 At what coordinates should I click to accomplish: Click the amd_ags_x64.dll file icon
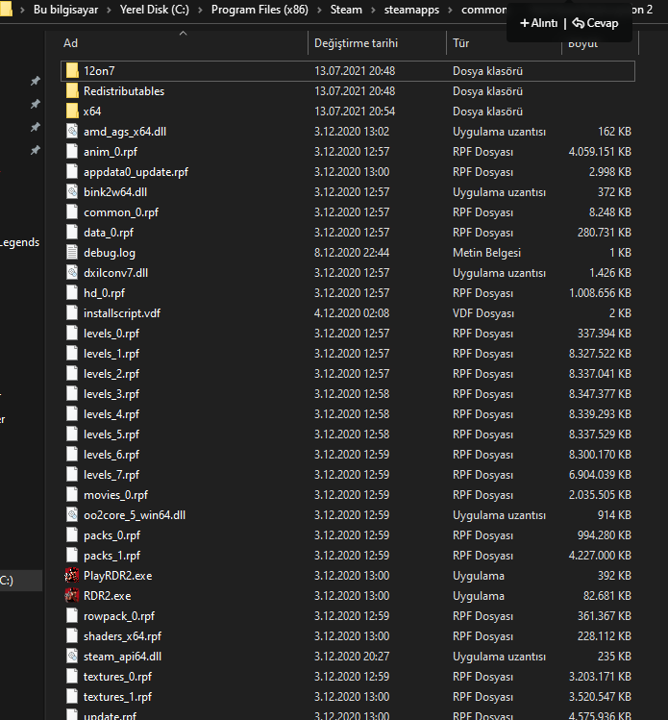72,132
